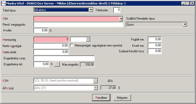This screenshot has width=196, height=104.
Task: Open the ÁFA kód dropdown showing ÁFA 27%
Action: point(66,88)
